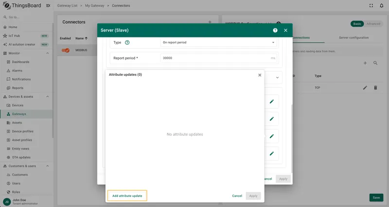The width and height of the screenshot is (389, 207).
Task: Add a new connector with plus icon
Action: 210,22
